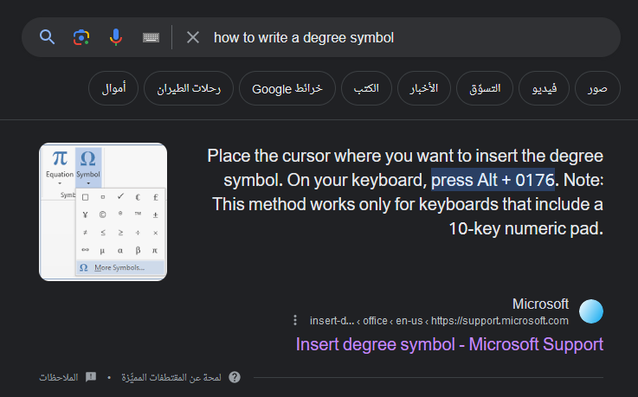Click the support.microsoft.com URL breadcrumb
Screen dimensions: 638x397
pos(439,321)
